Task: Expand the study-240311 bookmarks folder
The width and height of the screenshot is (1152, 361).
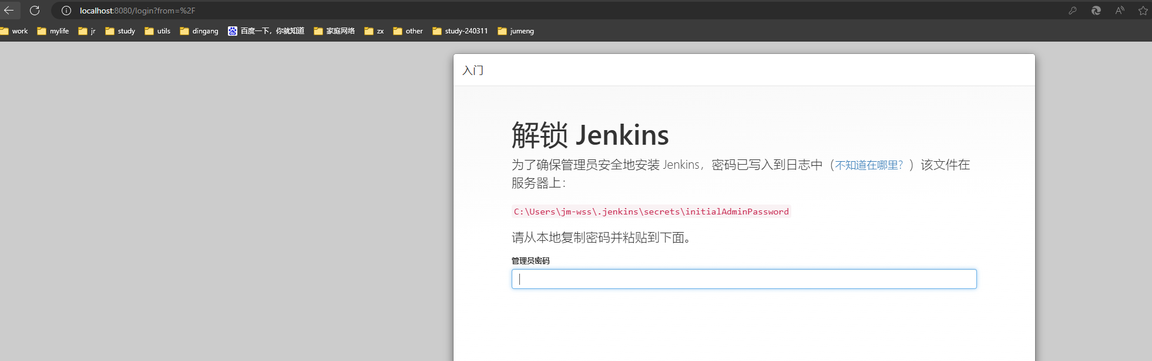Action: pyautogui.click(x=460, y=31)
